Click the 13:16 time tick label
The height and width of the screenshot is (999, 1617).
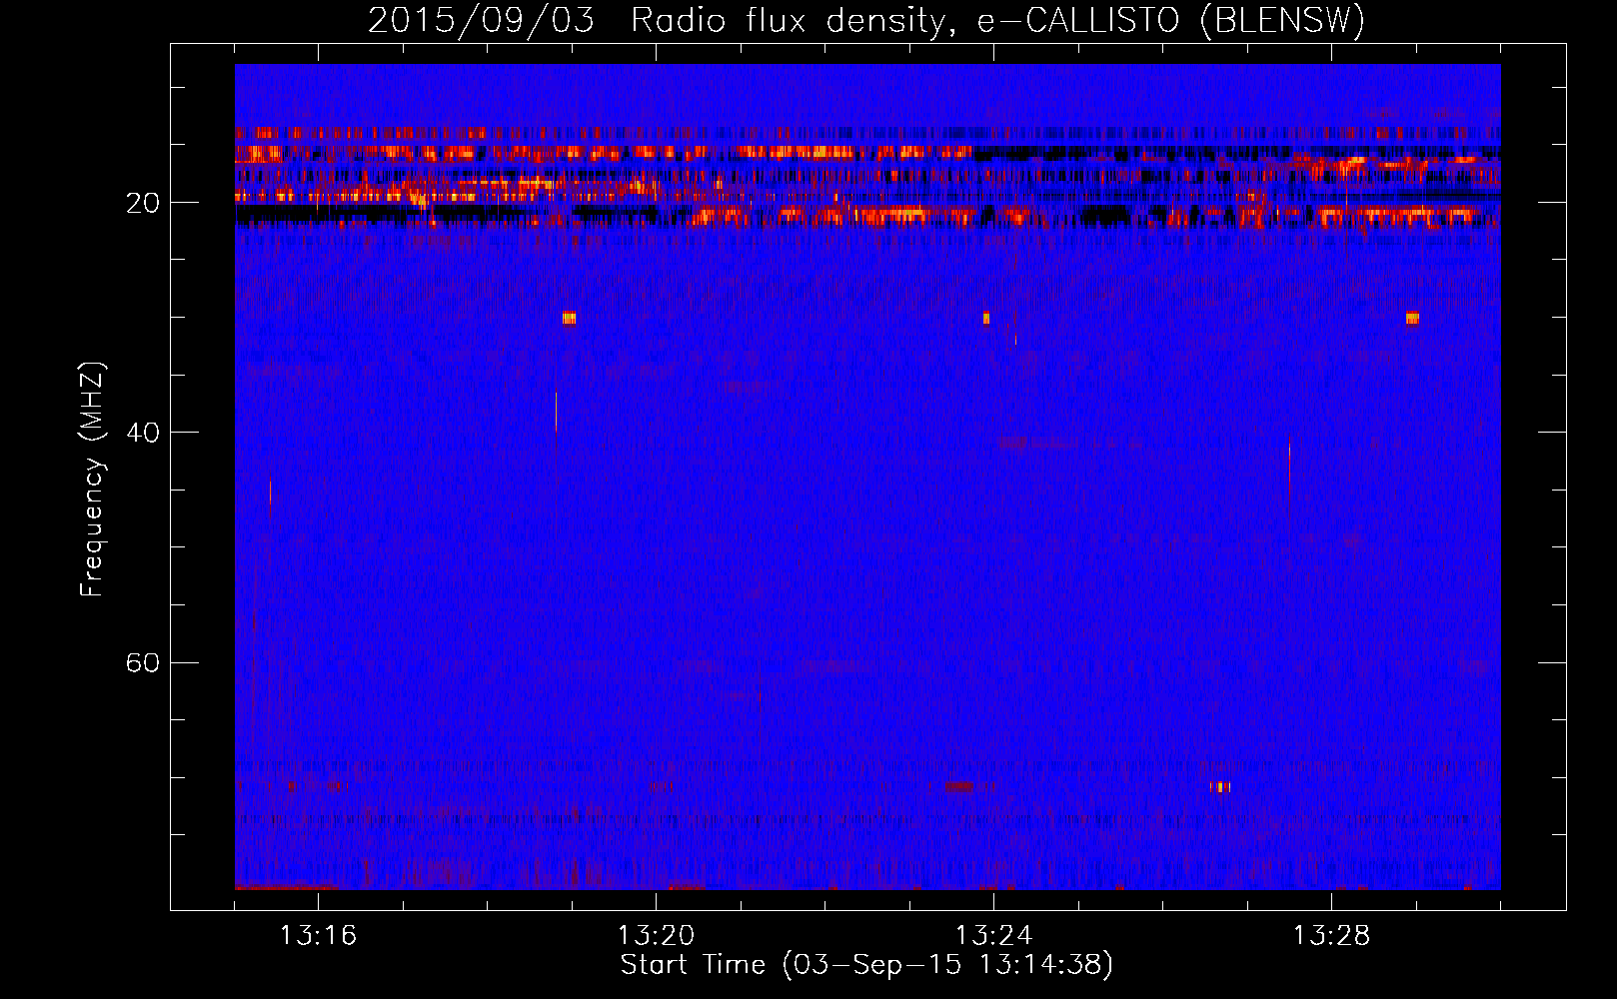click(318, 936)
